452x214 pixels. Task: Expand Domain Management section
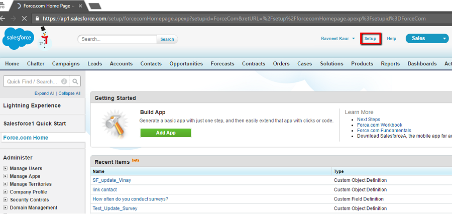(5, 207)
